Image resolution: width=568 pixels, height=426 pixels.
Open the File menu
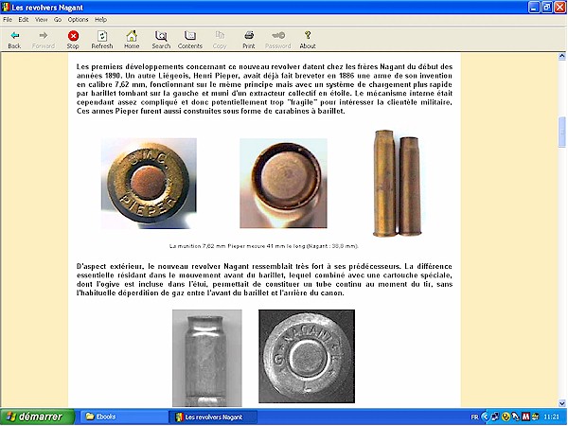[8, 20]
